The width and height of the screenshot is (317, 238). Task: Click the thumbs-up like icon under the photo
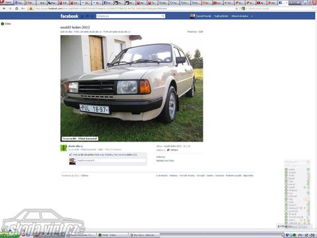pyautogui.click(x=71, y=155)
